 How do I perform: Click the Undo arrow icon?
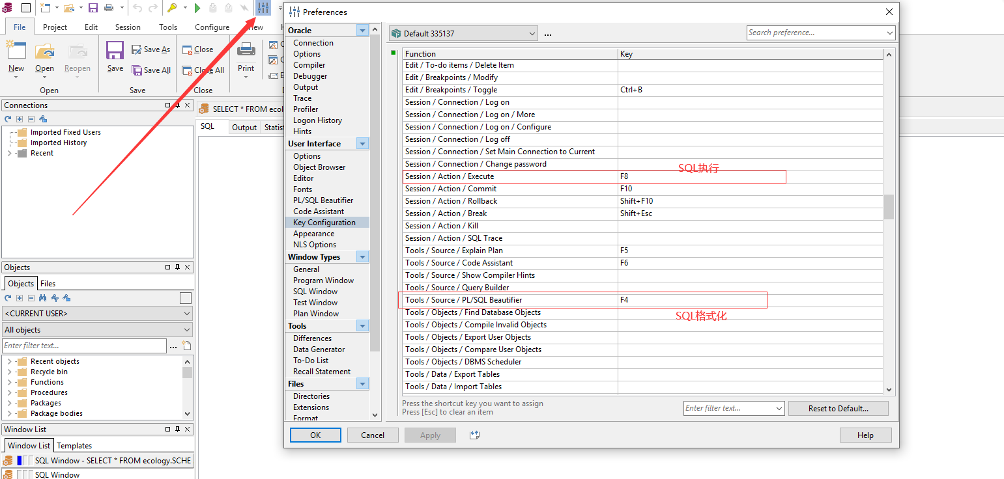pyautogui.click(x=137, y=8)
